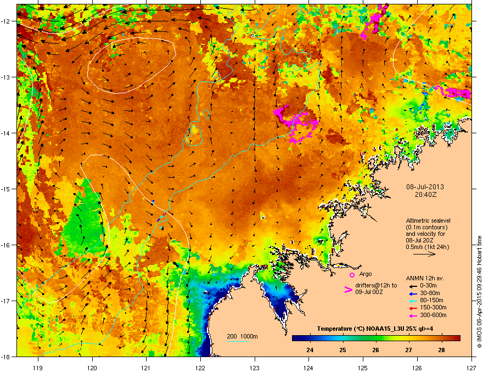Image resolution: width=483 pixels, height=373 pixels.
Task: Click the date label 08-Jul-2013
Action: [425, 187]
